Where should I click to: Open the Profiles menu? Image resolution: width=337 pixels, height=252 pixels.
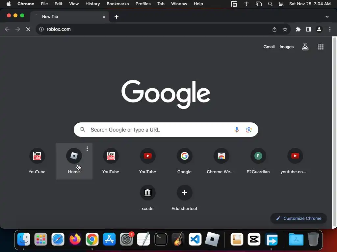click(x=143, y=4)
